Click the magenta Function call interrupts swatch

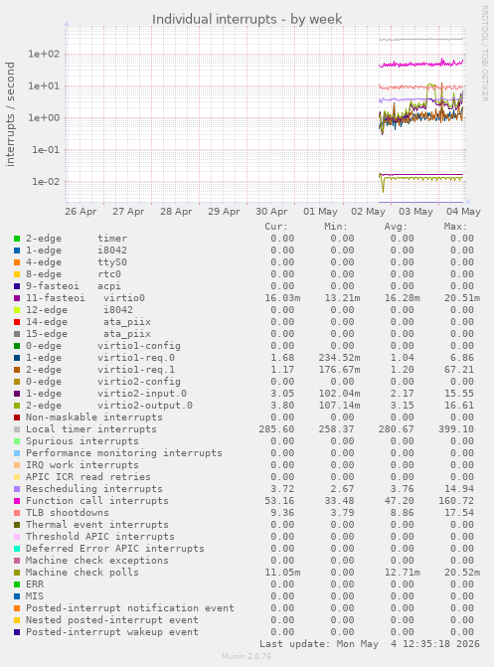click(x=17, y=501)
